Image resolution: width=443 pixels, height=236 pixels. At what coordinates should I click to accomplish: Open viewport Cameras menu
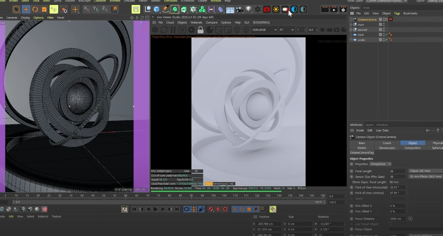pyautogui.click(x=12, y=17)
